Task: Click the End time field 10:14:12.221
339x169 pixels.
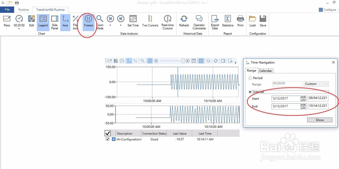Action: coord(318,106)
